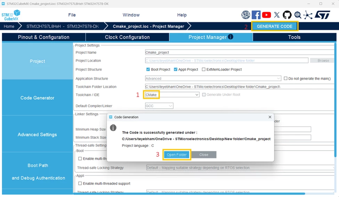The image size is (339, 197).
Task: Click the Code Generation dialog title icon
Action: pos(111,117)
